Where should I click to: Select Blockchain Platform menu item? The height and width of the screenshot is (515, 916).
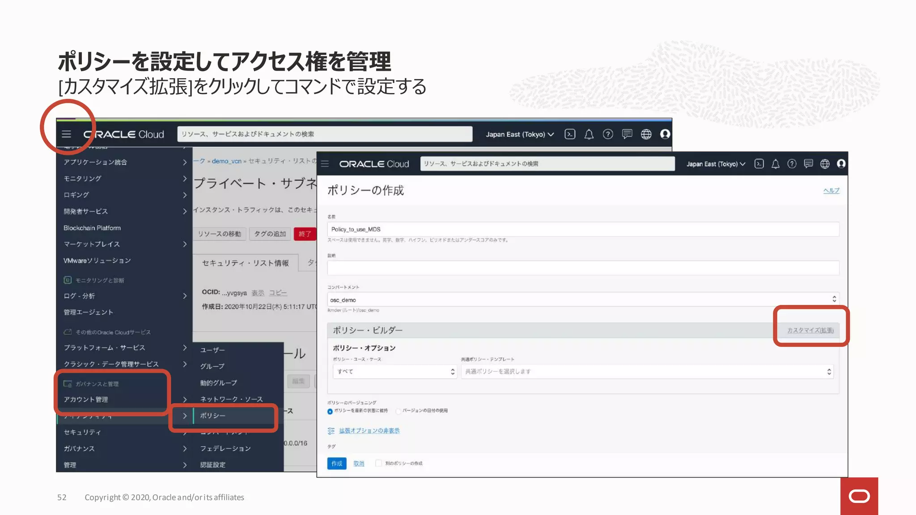coord(92,228)
